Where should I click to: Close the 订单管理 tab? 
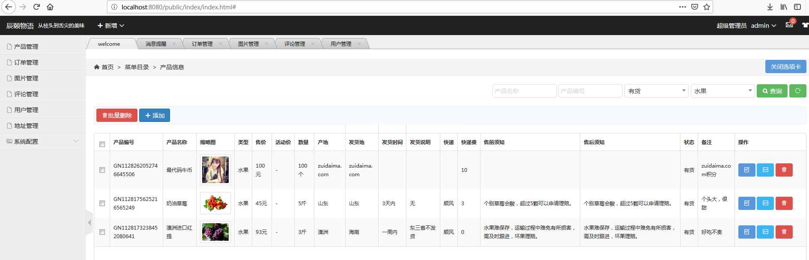220,44
